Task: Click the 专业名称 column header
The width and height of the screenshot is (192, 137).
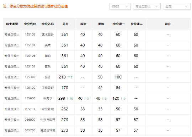Action: (x=48, y=24)
